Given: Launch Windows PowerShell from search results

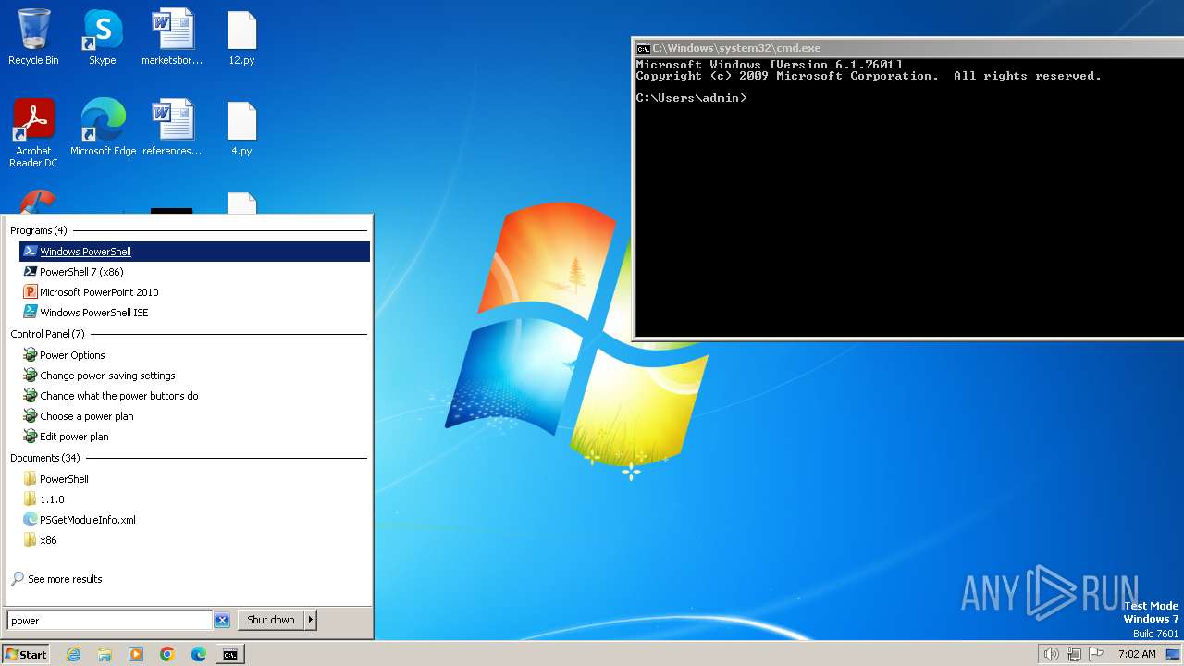Looking at the screenshot, I should click(194, 252).
